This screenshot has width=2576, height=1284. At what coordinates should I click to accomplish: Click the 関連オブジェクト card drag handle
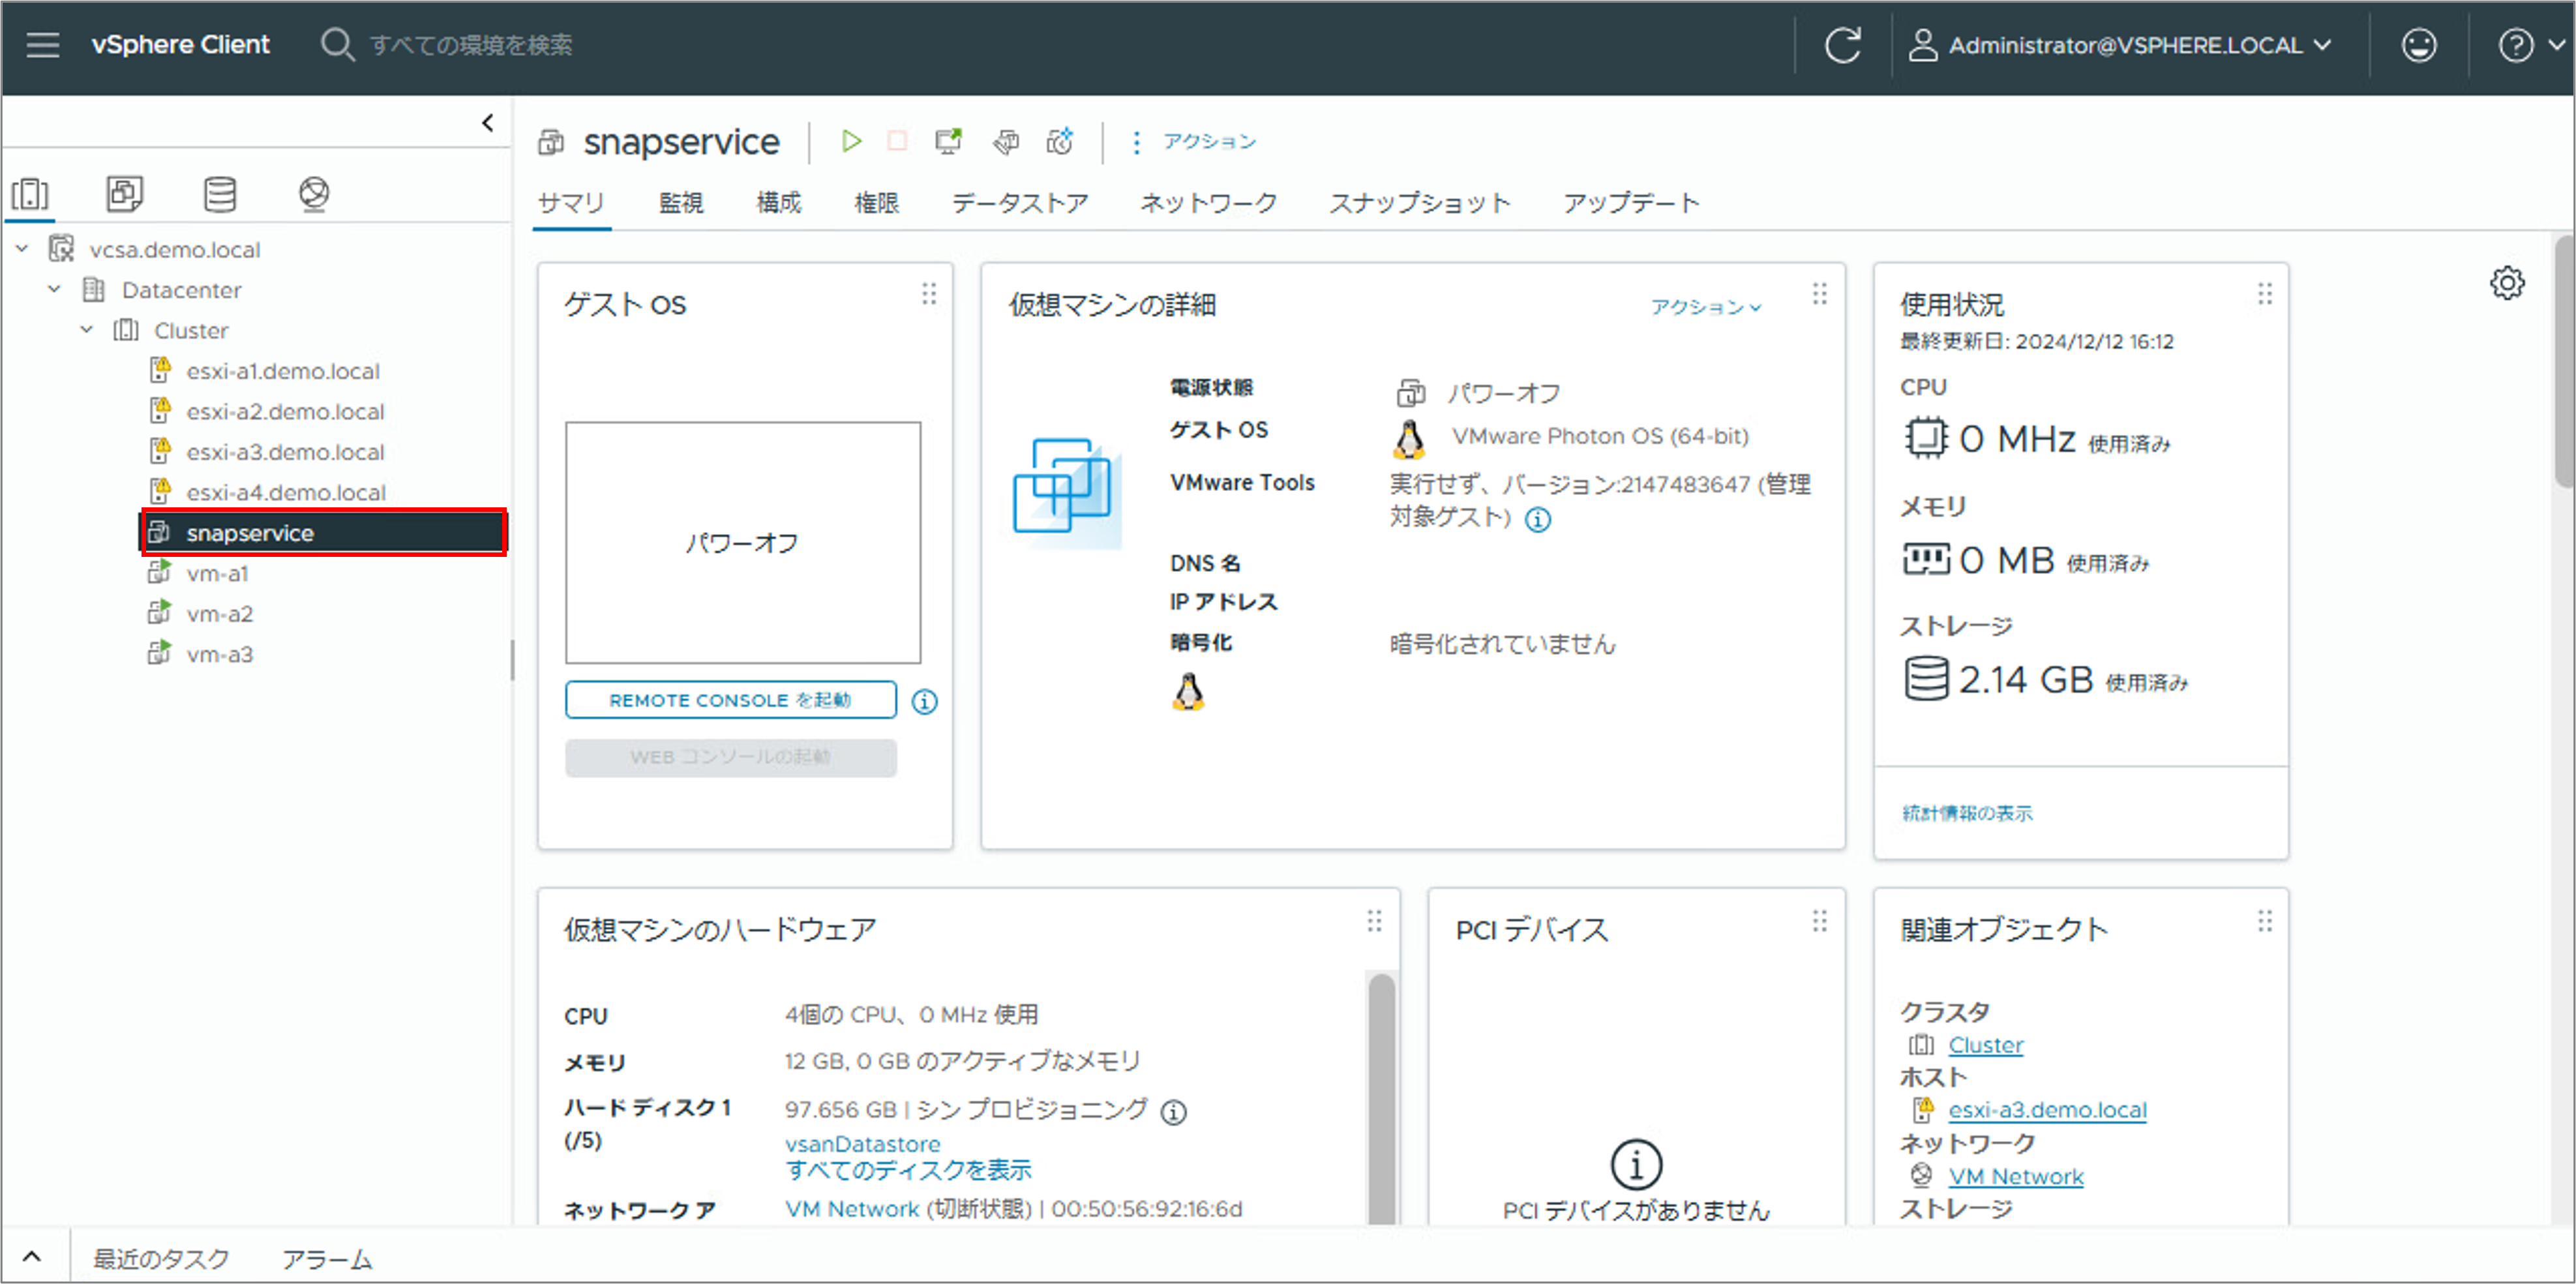(2265, 921)
